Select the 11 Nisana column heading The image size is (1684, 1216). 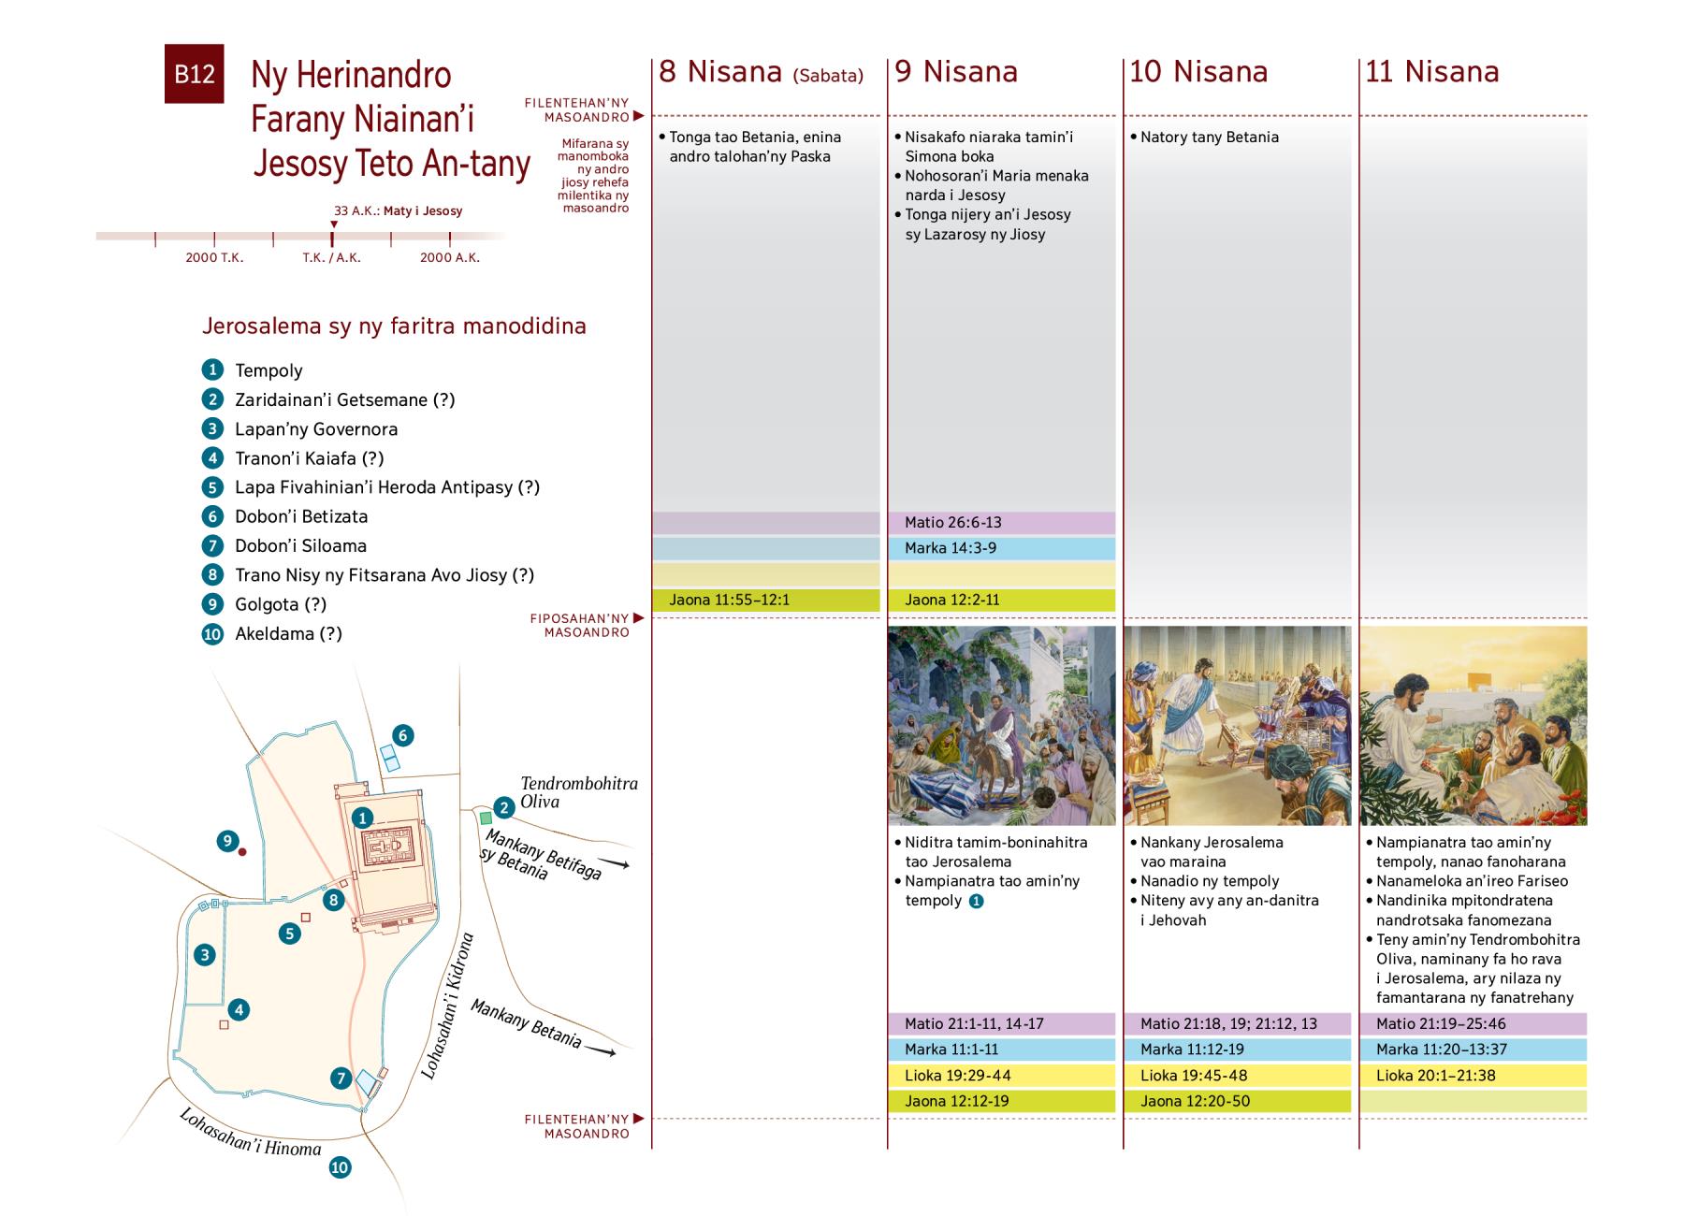pyautogui.click(x=1431, y=72)
